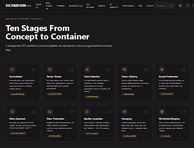Open Manufacturing in navigation bar
This screenshot has height=148, width=194.
(76, 6)
